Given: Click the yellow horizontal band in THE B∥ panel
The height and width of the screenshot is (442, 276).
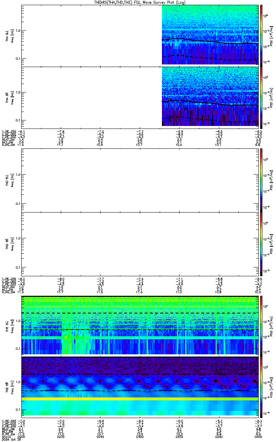Looking at the screenshot, I should point(140,399).
